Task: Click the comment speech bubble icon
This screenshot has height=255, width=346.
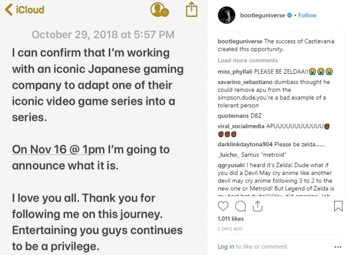Action: point(239,206)
